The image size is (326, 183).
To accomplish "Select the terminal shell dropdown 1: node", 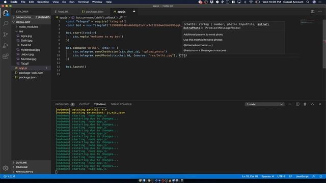I will click(x=264, y=104).
